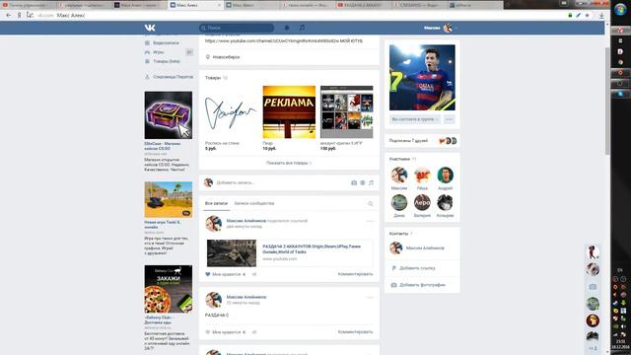Switch to the 'РАЗДАЧА 2 АККАУ...' YouTube tab
Viewport: 631px width, 355px height.
[363, 5]
